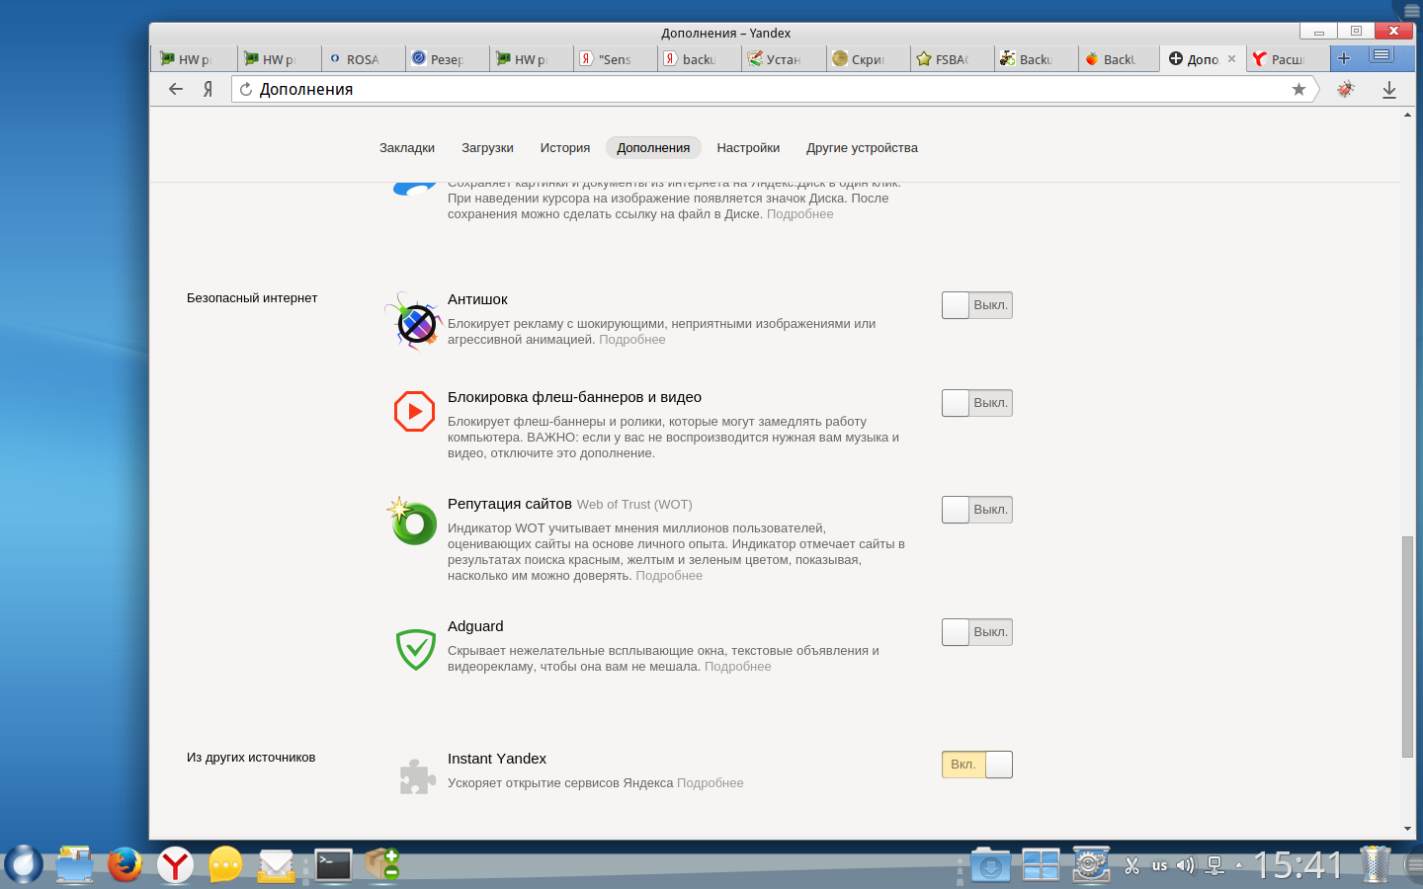Switch to the Резер tab
This screenshot has width=1423, height=889.
[x=447, y=59]
